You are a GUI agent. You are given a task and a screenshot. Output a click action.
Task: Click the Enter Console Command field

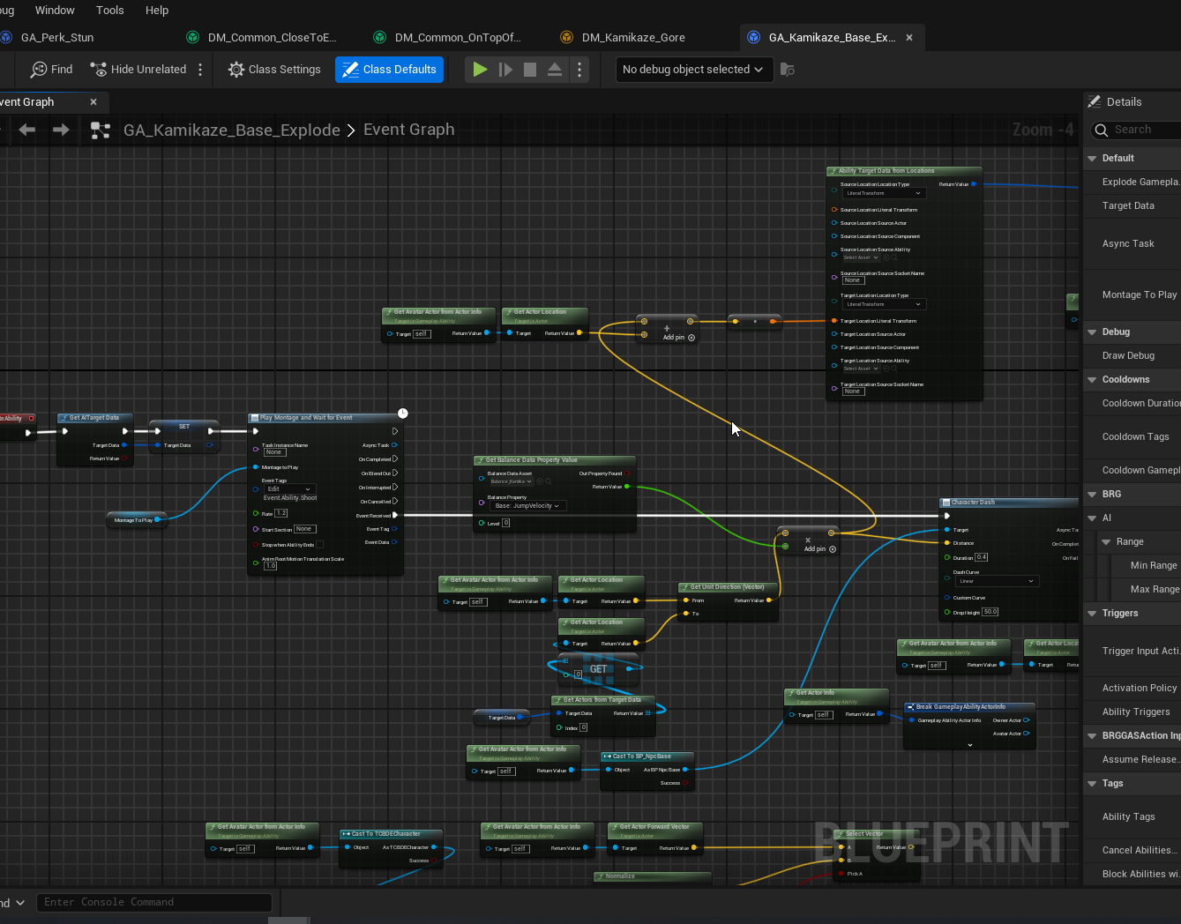[x=153, y=902]
